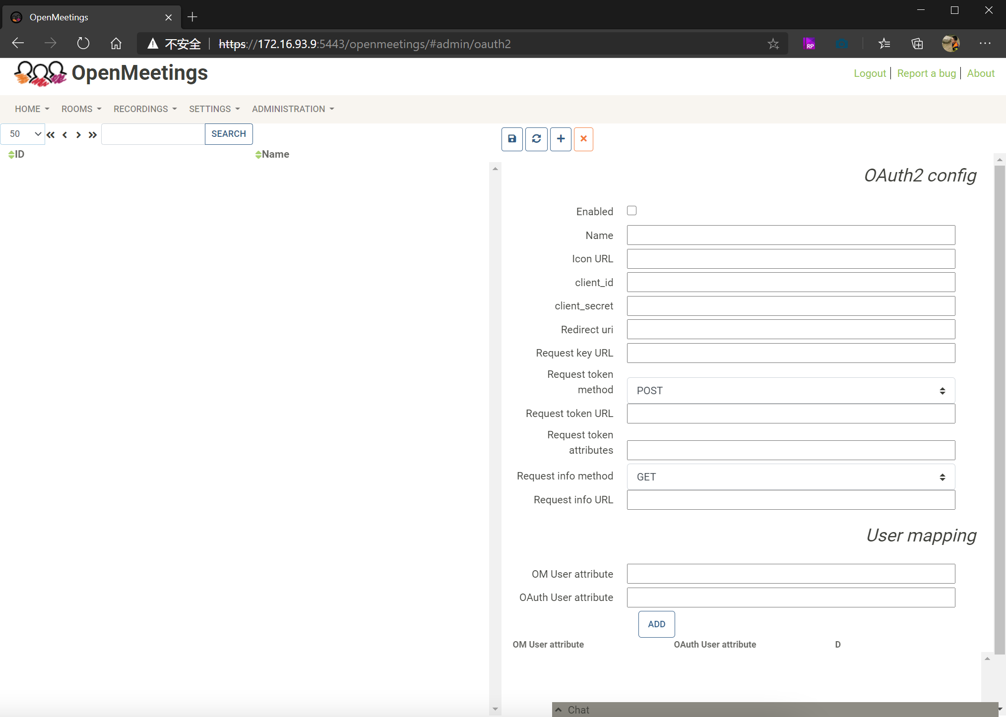
Task: Go to next page of results
Action: tap(78, 135)
